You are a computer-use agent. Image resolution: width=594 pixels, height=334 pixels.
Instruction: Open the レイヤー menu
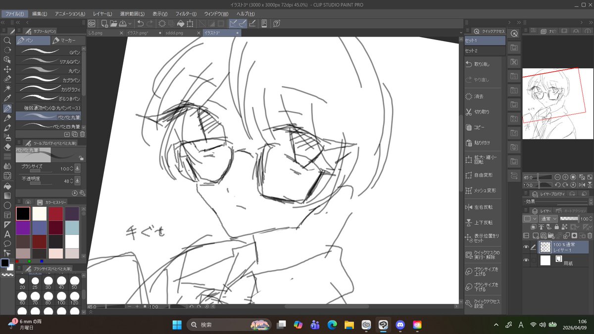(x=102, y=14)
